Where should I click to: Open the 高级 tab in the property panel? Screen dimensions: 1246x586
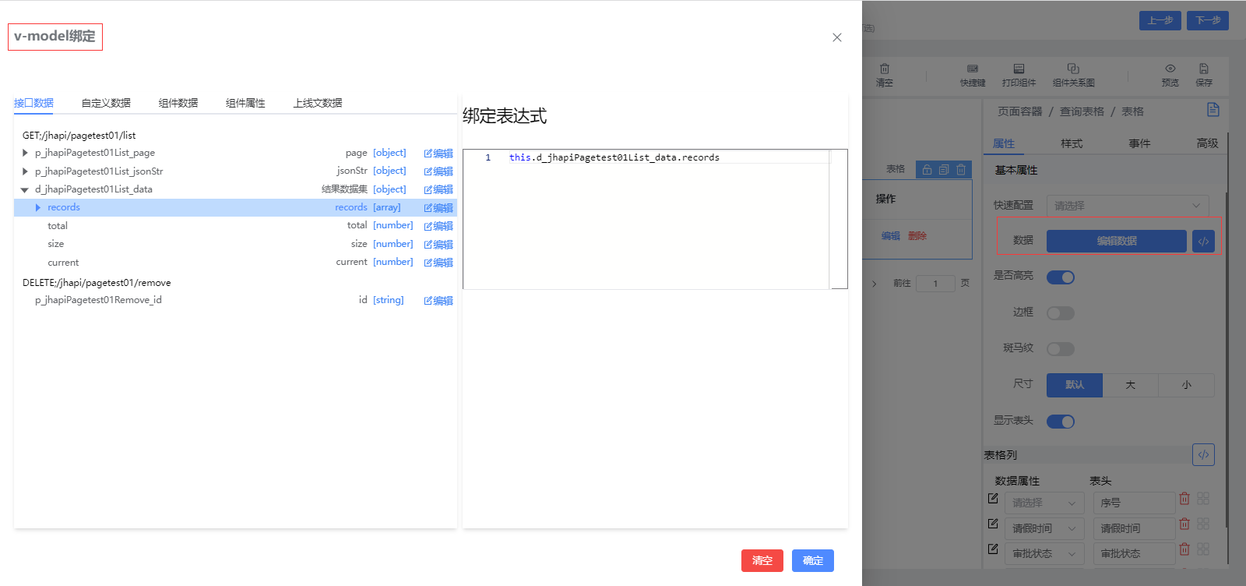[x=1207, y=143]
